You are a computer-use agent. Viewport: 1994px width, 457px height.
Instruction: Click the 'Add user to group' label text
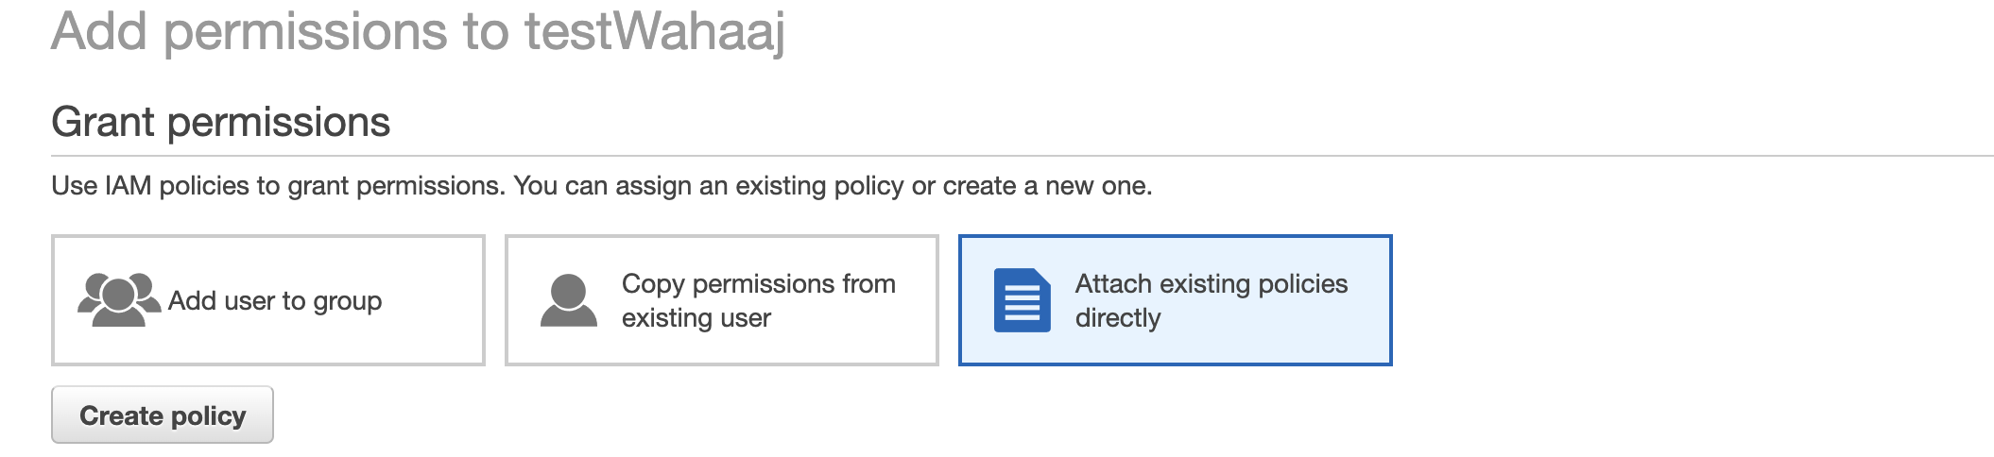[275, 301]
